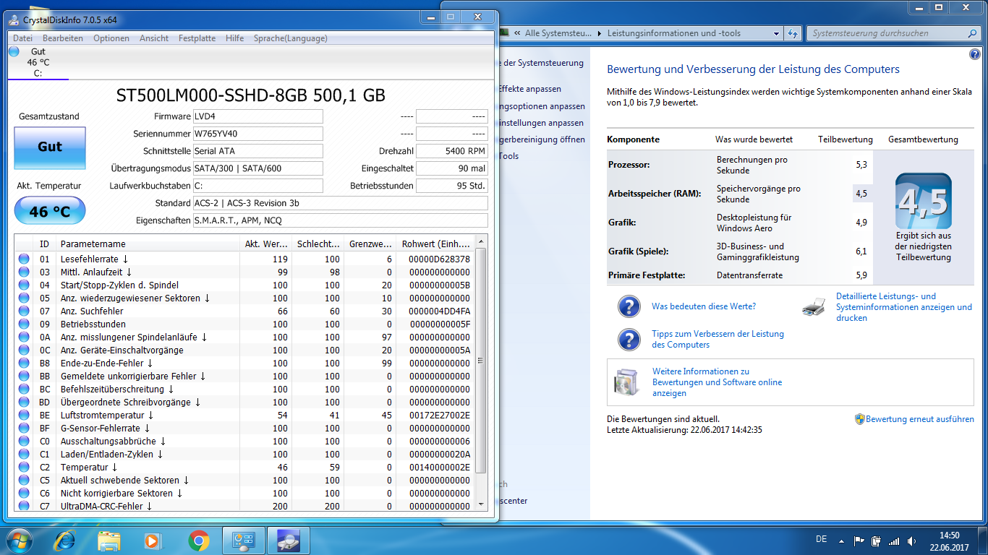This screenshot has height=555, width=988.
Task: Open 'Weitere Informationen zu Bewertungen' link
Action: tap(717, 382)
